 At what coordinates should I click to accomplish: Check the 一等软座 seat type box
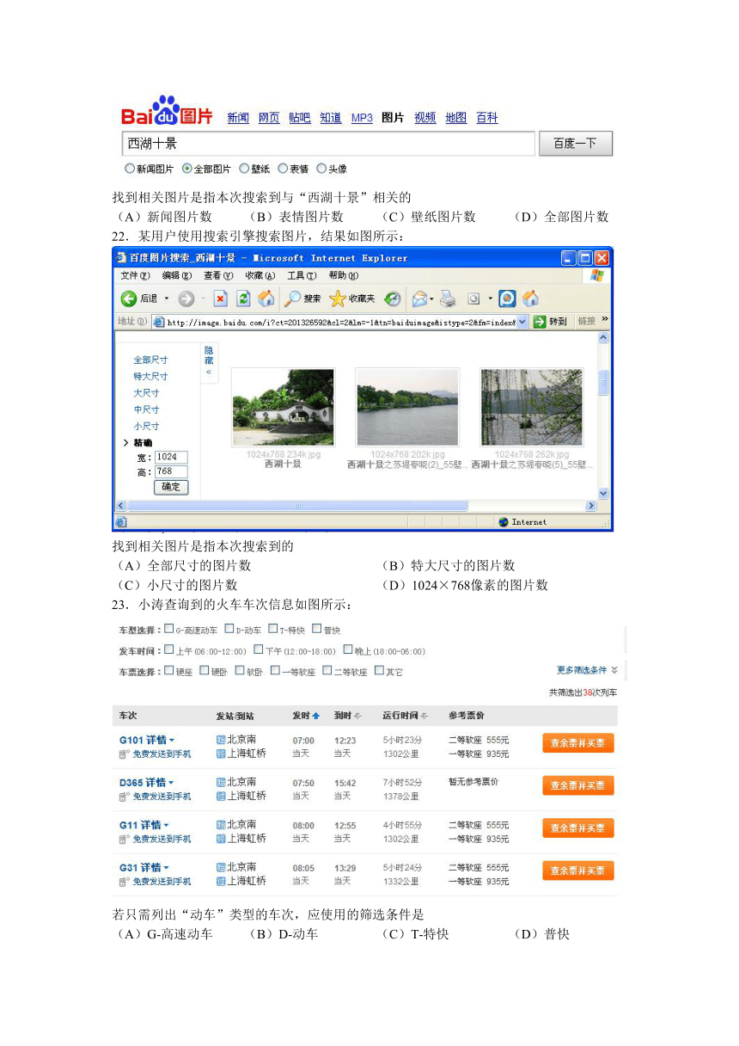click(x=275, y=670)
